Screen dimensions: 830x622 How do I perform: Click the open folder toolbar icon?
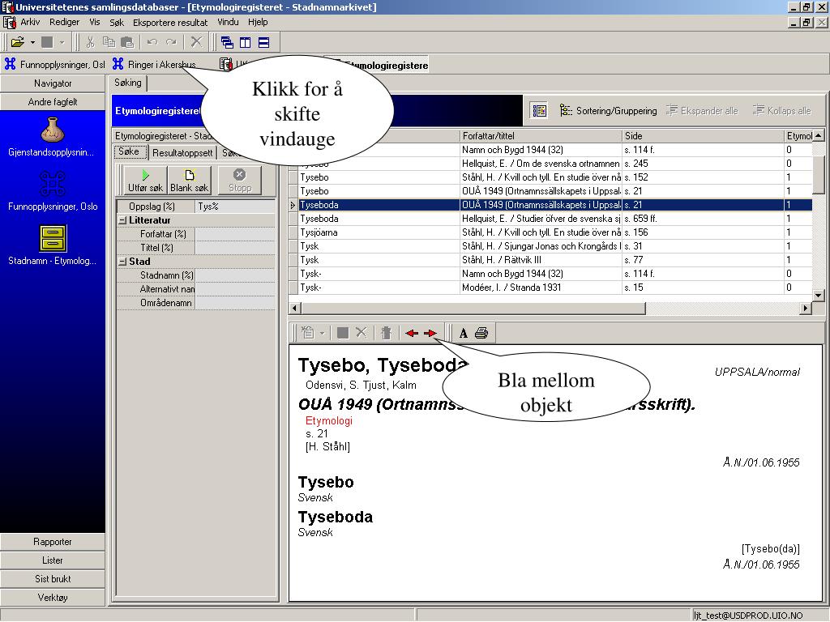pos(18,42)
